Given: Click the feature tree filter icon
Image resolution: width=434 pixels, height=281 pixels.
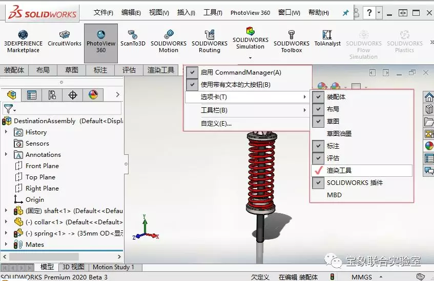Looking at the screenshot, I should coord(9,109).
